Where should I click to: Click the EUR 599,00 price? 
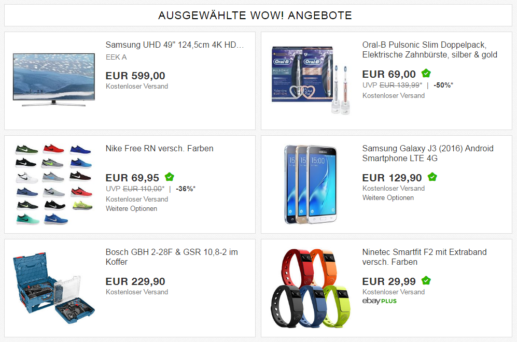point(135,76)
